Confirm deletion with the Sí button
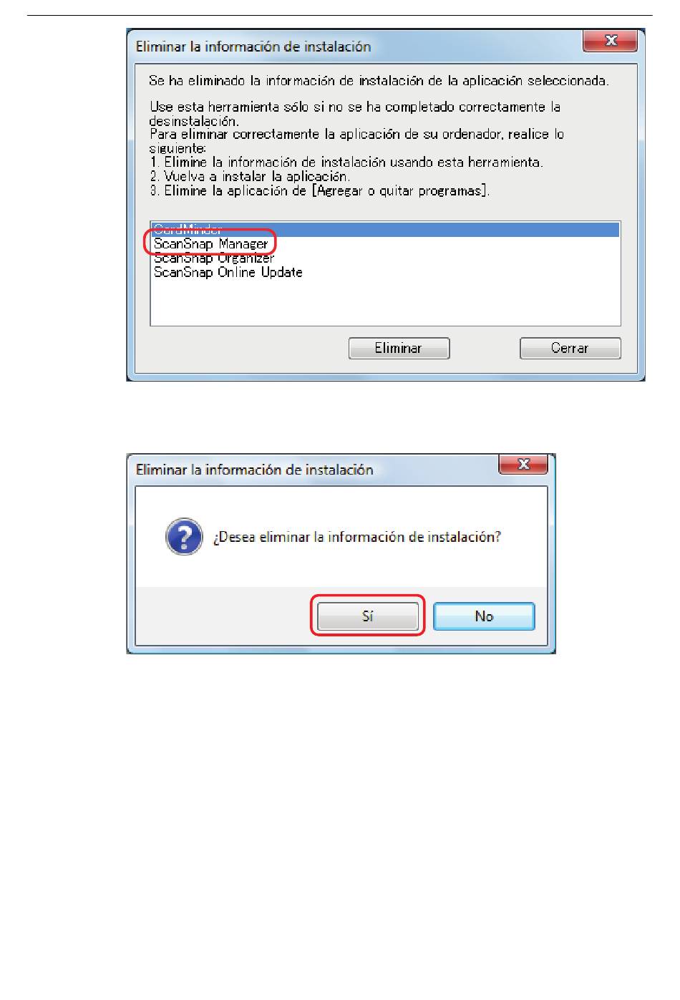 [368, 616]
